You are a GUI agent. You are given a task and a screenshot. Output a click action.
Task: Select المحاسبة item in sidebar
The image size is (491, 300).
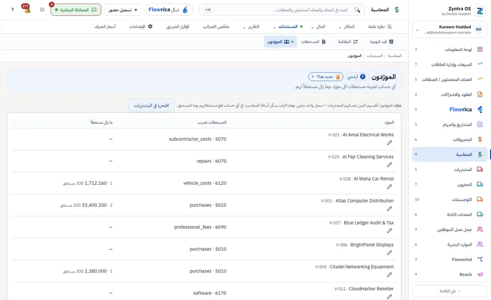(x=450, y=155)
